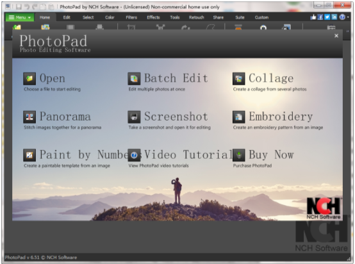This screenshot has width=355, height=264.
Task: Click the Screenshot camera icon
Action: tap(134, 117)
